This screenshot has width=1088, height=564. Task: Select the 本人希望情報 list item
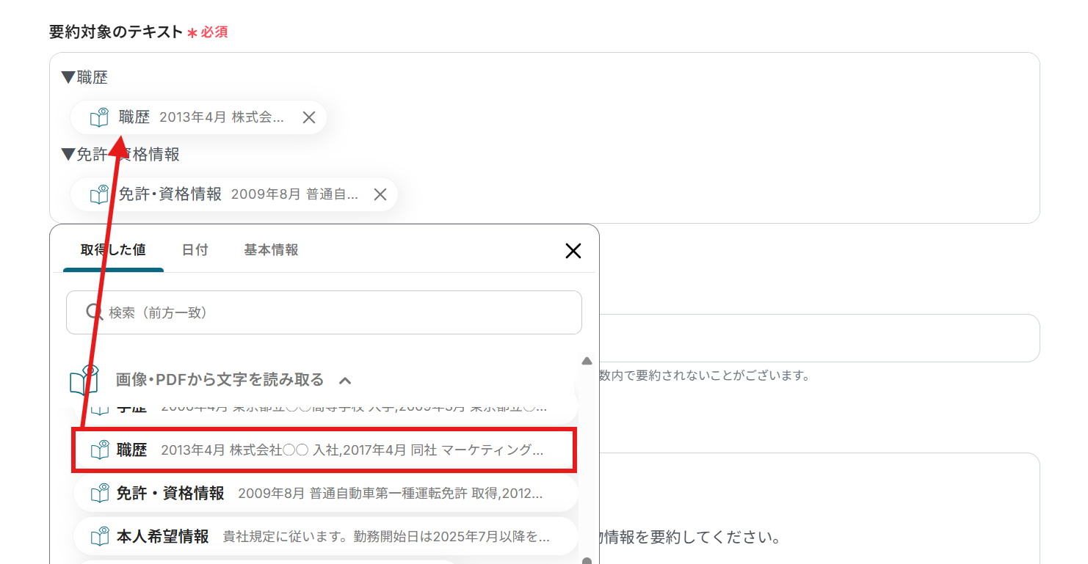325,536
